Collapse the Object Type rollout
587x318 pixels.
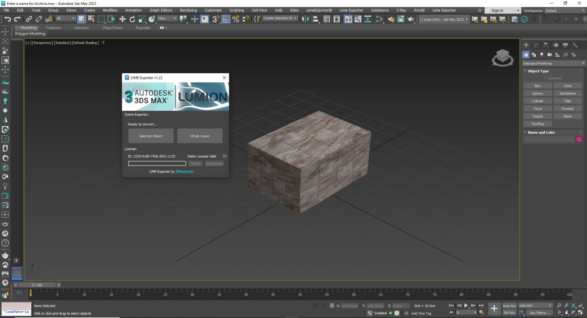pyautogui.click(x=538, y=71)
